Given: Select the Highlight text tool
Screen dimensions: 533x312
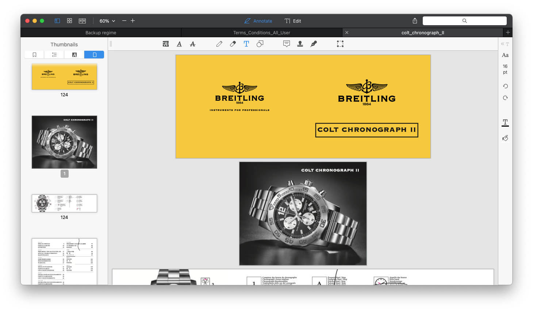Looking at the screenshot, I should pos(166,44).
